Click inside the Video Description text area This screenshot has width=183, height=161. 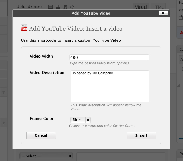110,86
